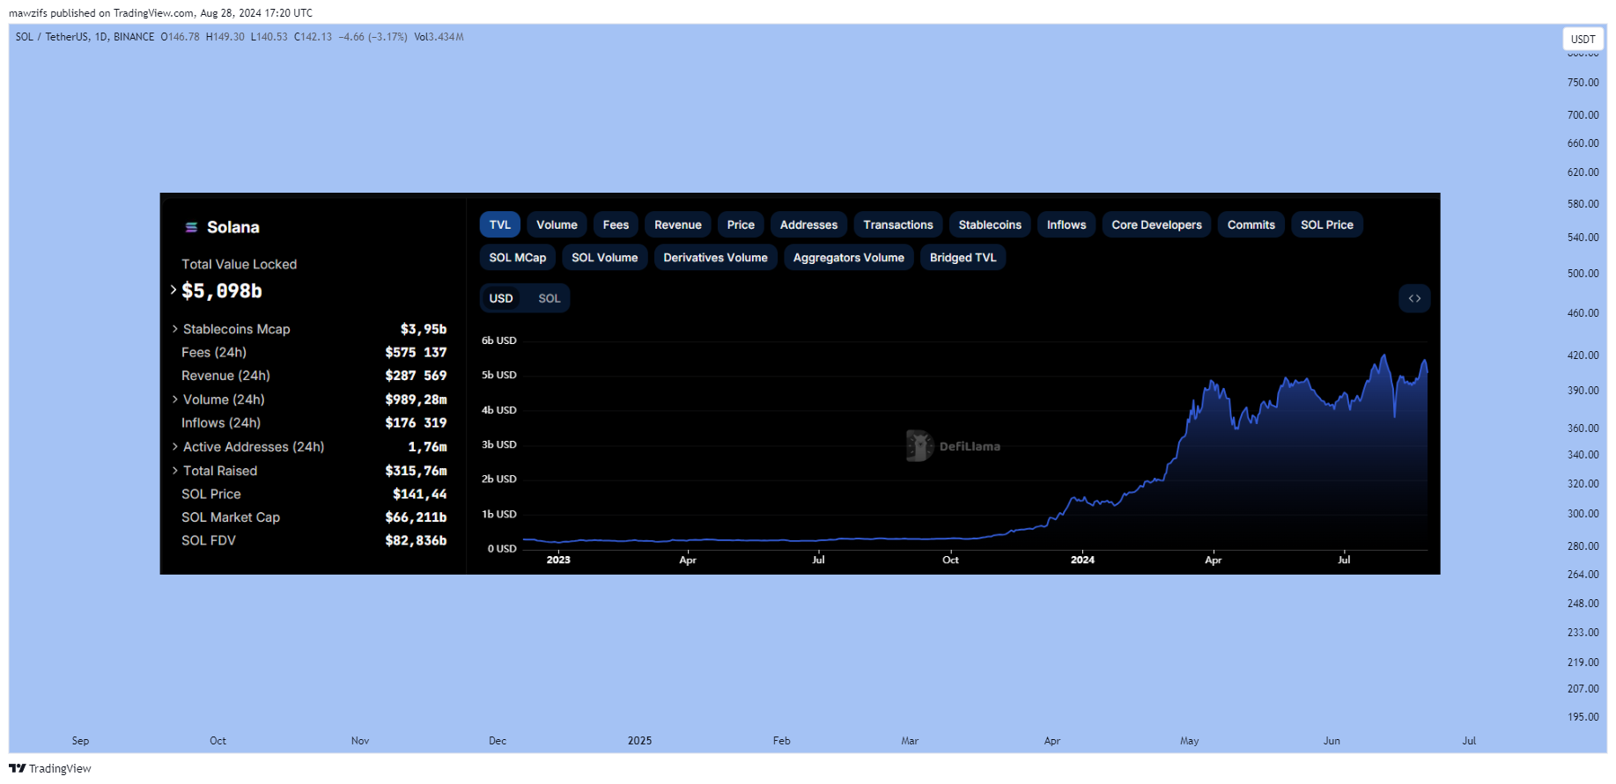Expand the Volume (24h) row
Screen dimensions: 1616x784
(x=175, y=399)
